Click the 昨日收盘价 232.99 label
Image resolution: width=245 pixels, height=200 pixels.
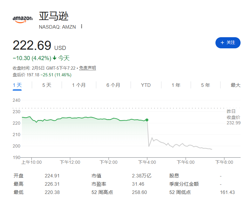tap(233, 117)
